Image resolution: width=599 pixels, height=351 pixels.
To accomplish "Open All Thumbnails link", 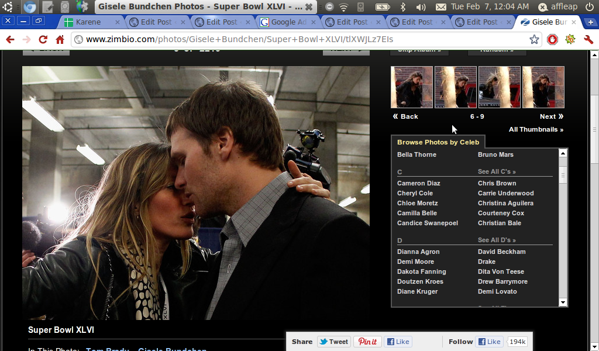I will (536, 129).
